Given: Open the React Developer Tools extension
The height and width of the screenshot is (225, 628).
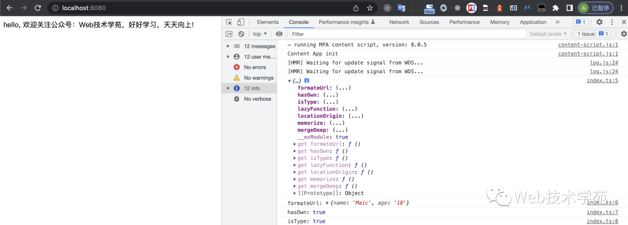Looking at the screenshot, I should coord(458,8).
